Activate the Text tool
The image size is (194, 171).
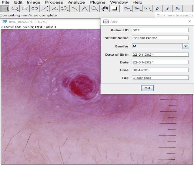pos(85,9)
